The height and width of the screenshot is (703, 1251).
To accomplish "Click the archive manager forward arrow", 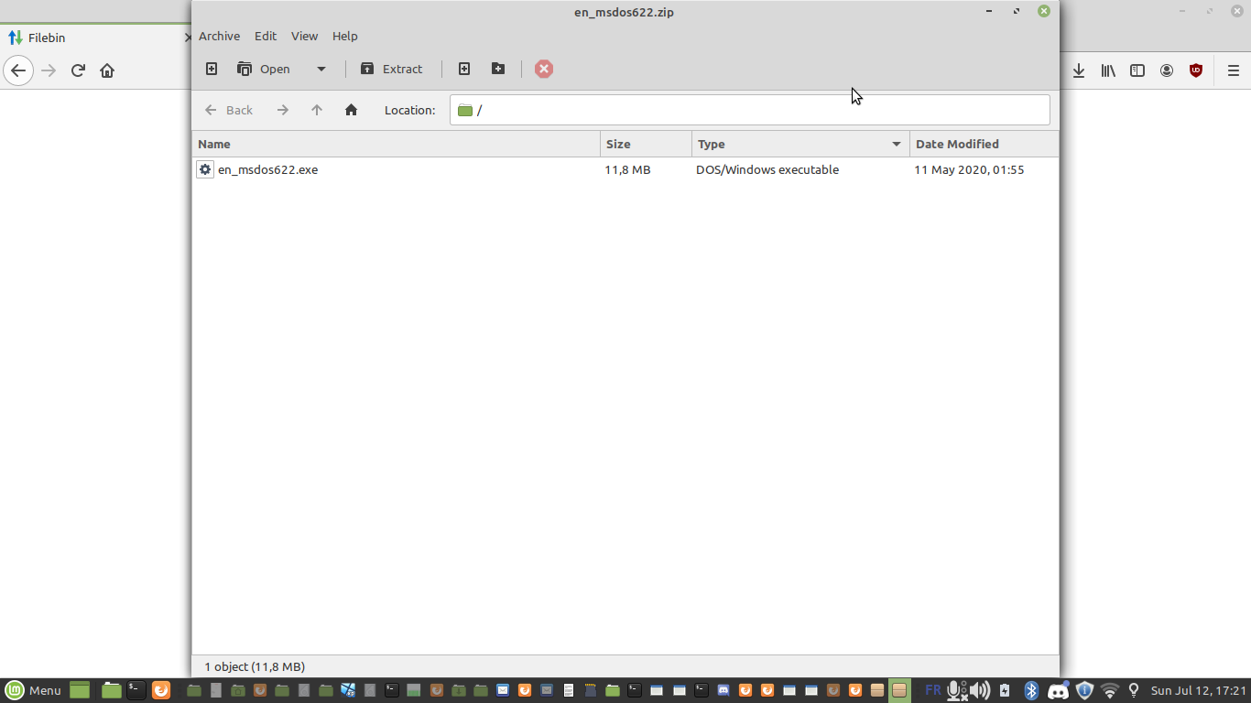I will click(283, 110).
